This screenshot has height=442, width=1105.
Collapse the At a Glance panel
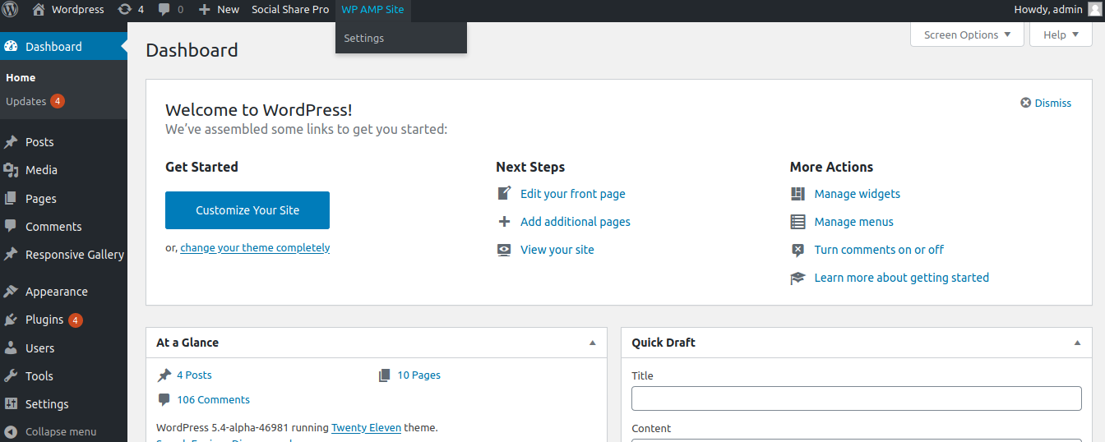[x=592, y=343]
